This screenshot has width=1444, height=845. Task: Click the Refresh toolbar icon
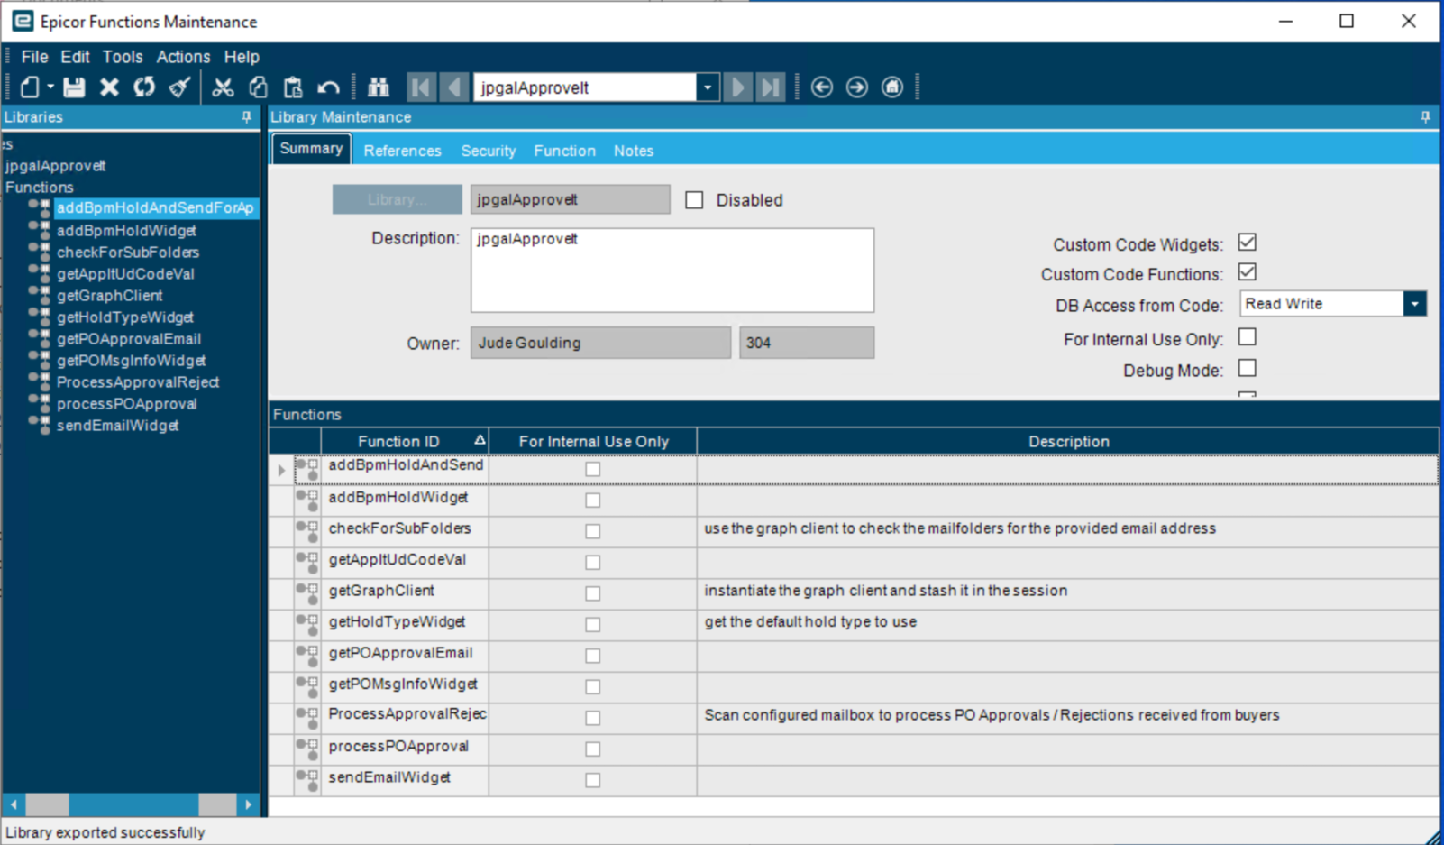144,87
